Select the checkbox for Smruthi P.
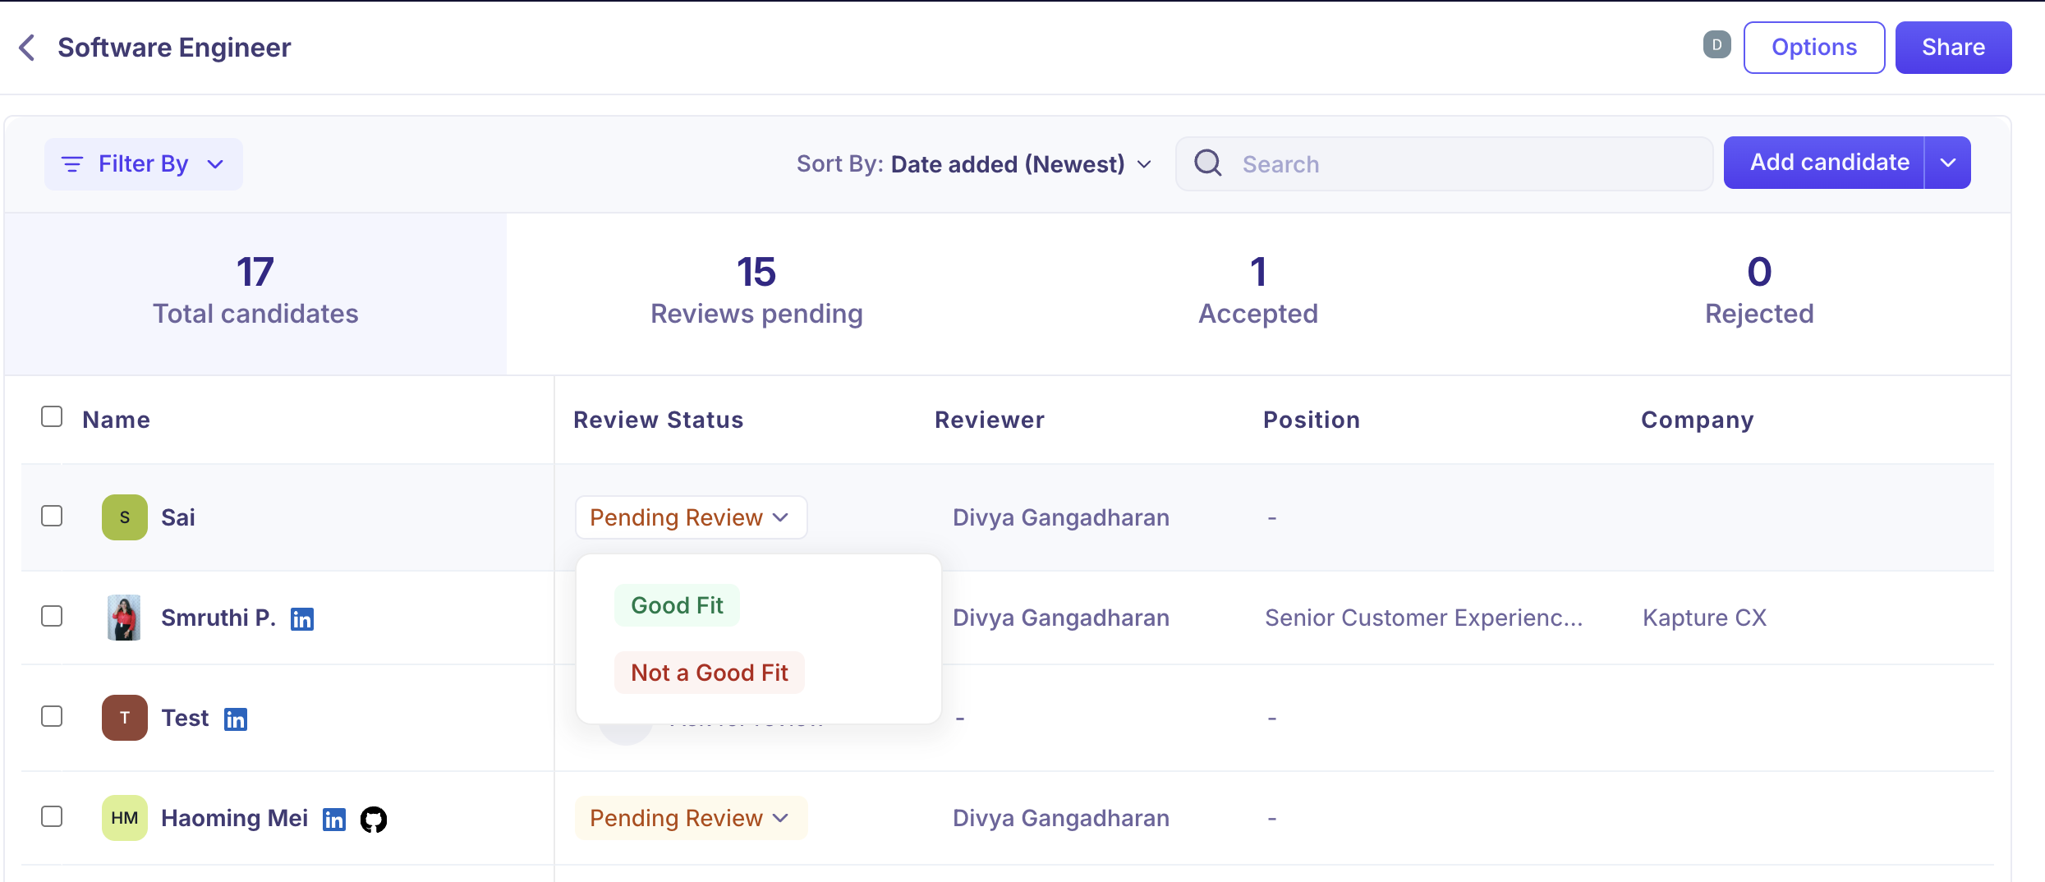Viewport: 2045px width, 882px height. [52, 616]
